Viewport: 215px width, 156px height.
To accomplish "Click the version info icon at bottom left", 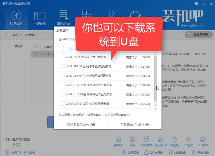I will click(x=7, y=152).
